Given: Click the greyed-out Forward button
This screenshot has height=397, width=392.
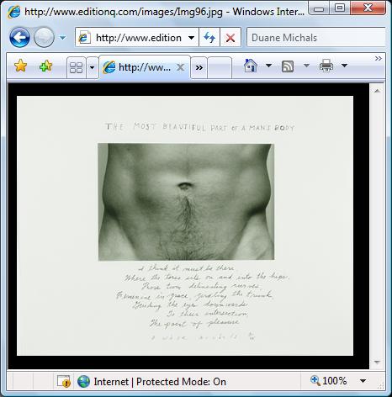Looking at the screenshot, I should [x=44, y=37].
